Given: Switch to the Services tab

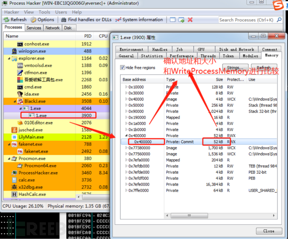Looking at the screenshot, I should [x=34, y=28].
